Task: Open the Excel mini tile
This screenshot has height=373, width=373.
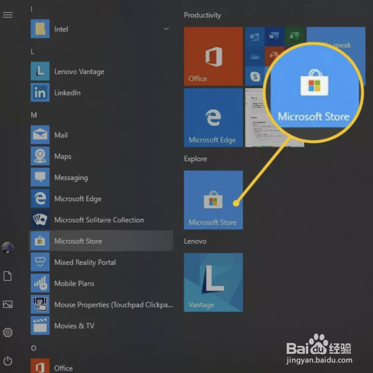Action: (x=294, y=36)
